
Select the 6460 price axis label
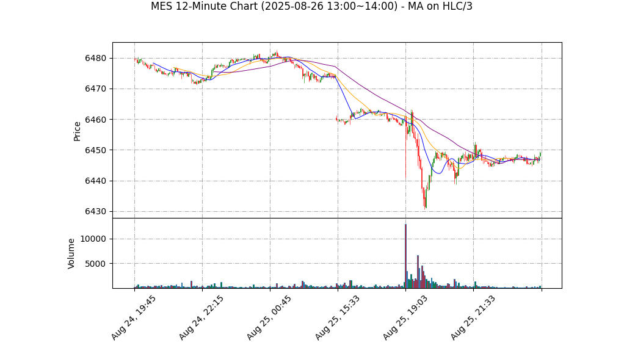(x=95, y=120)
